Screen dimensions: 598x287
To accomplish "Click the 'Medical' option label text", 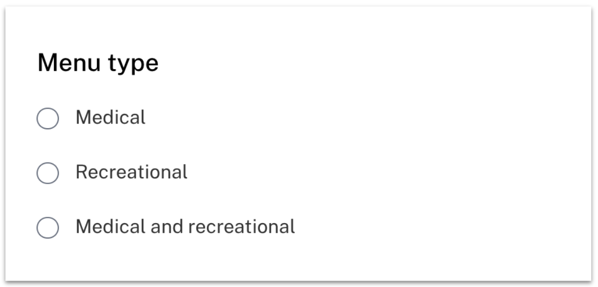I will [111, 117].
